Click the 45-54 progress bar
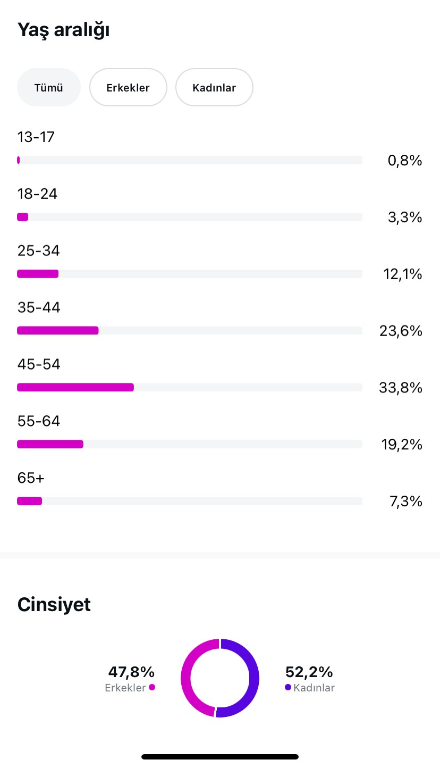The image size is (440, 768). 190,387
